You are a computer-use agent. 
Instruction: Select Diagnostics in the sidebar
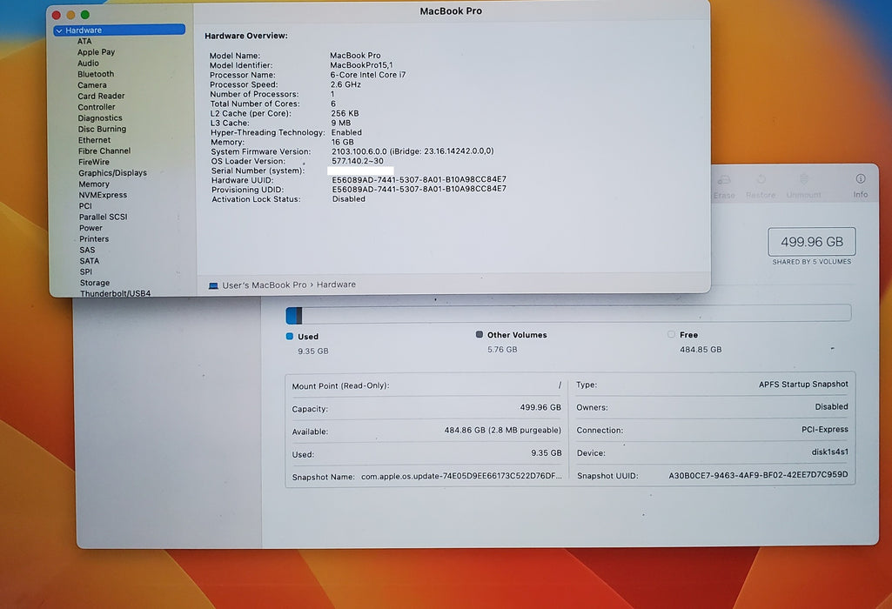tap(100, 117)
